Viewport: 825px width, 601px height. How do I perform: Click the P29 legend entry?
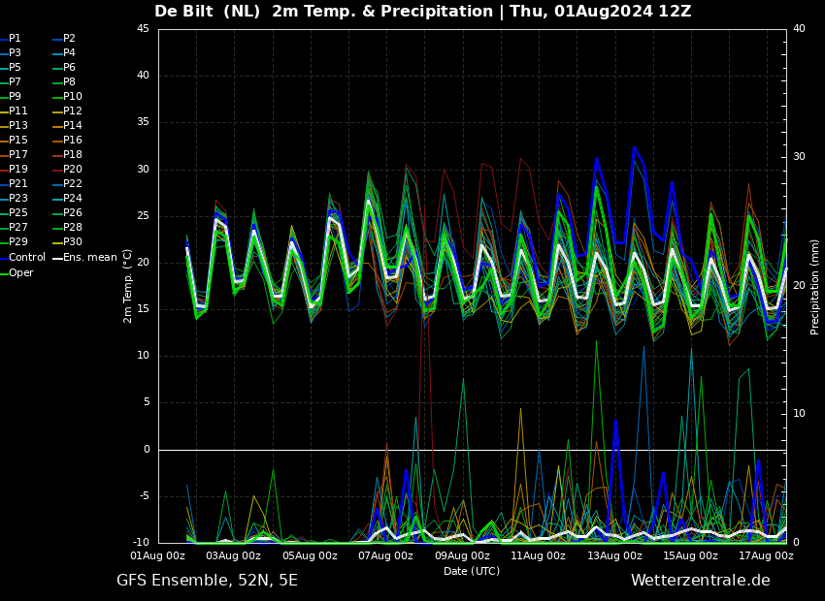17,241
